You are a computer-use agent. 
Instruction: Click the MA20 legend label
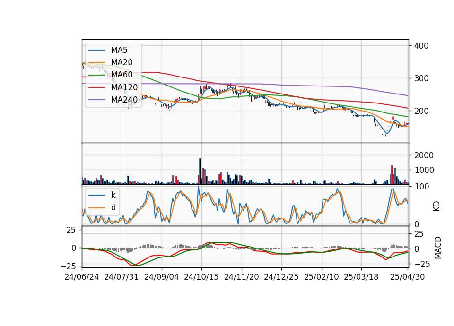pos(122,62)
